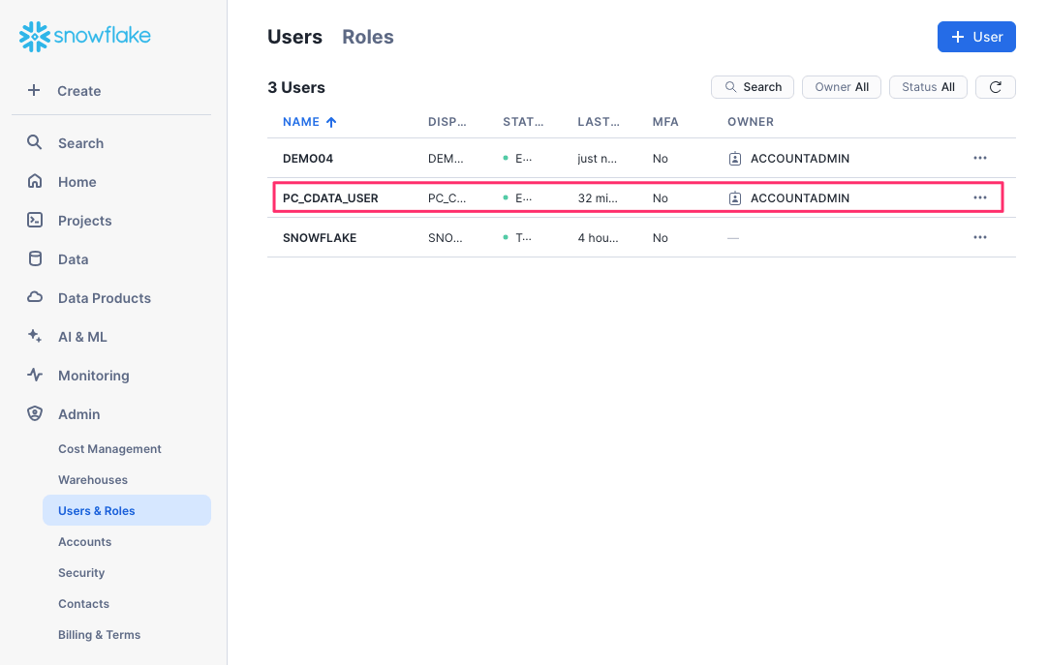This screenshot has width=1048, height=665.
Task: Click the Snowflake logo
Action: tap(83, 36)
